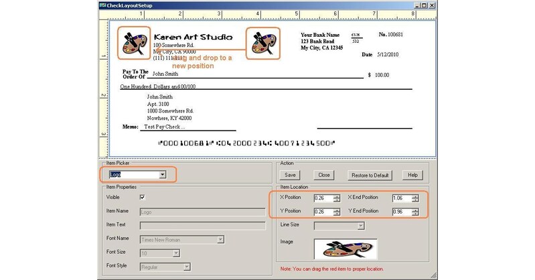Open the Item Picker dropdown
This screenshot has width=535, height=280.
tap(162, 175)
